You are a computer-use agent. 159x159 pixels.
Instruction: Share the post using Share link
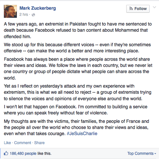pyautogui.click(x=39, y=143)
